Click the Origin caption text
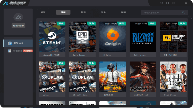The image size is (193, 108). (x=107, y=55)
